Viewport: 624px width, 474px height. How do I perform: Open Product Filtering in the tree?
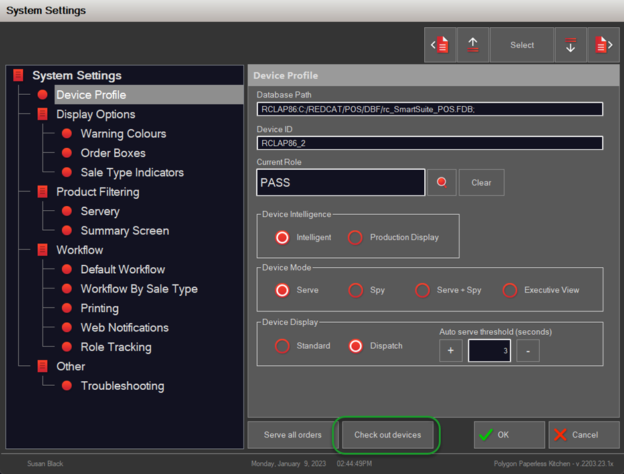[98, 192]
